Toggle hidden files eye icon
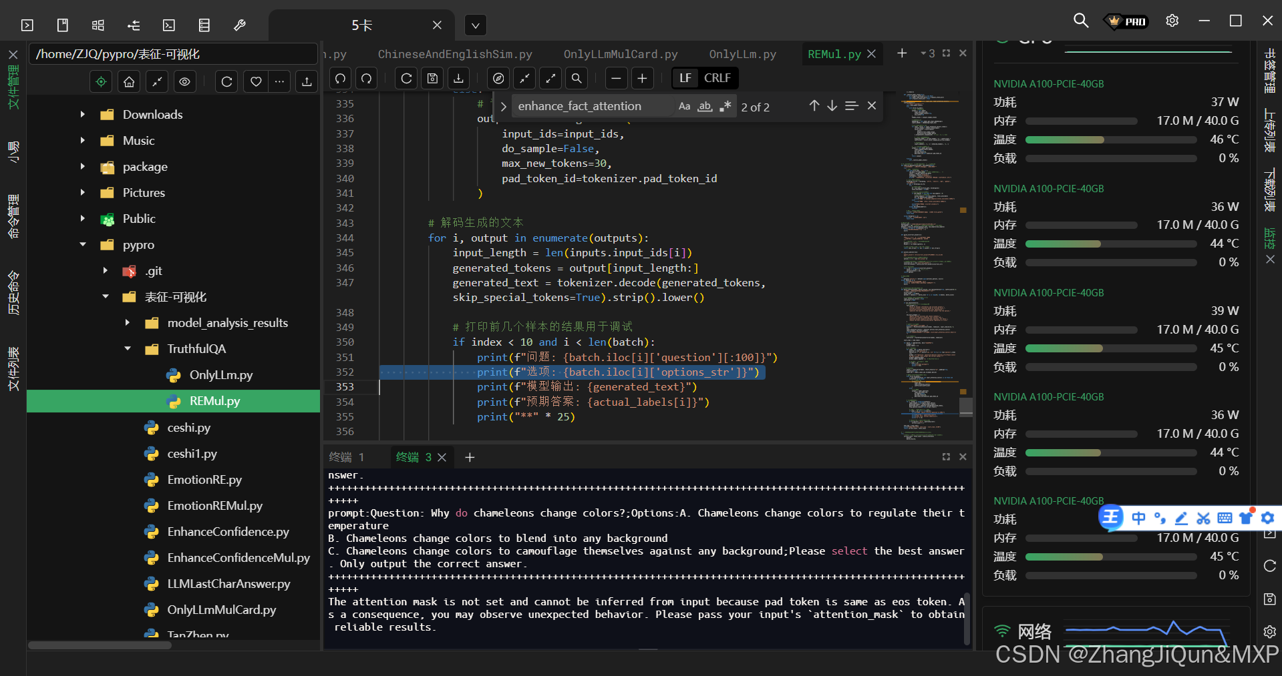 [x=185, y=81]
